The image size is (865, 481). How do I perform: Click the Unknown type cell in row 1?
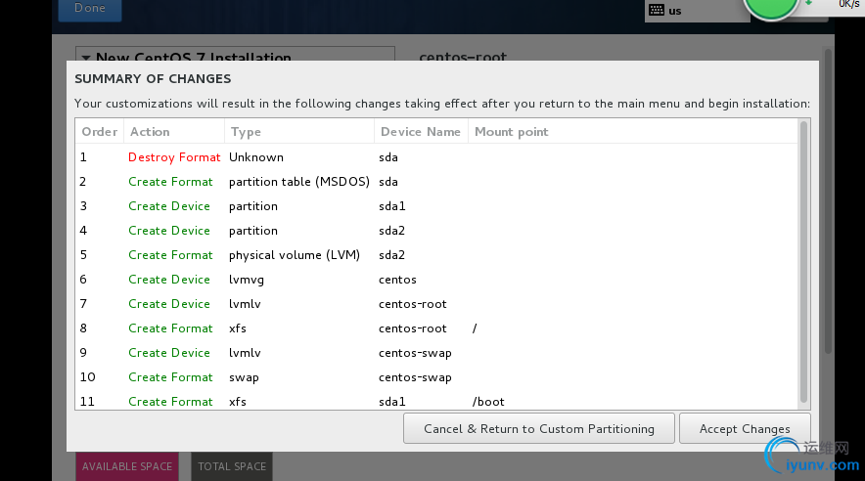pyautogui.click(x=256, y=157)
